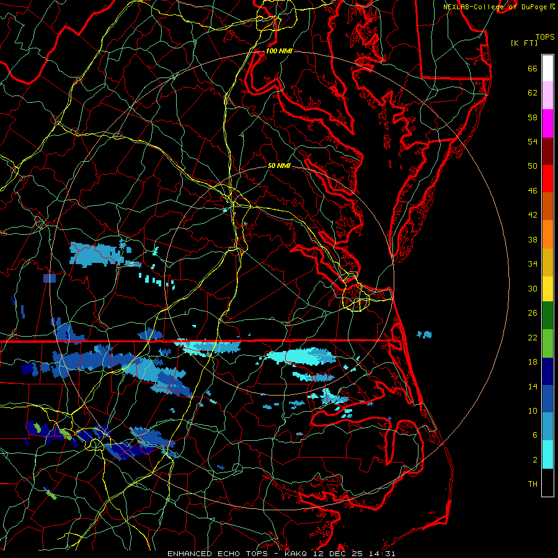Click the navy 14-18 K FT legend swatch
Image resolution: width=558 pixels, height=558 pixels.
click(x=547, y=371)
